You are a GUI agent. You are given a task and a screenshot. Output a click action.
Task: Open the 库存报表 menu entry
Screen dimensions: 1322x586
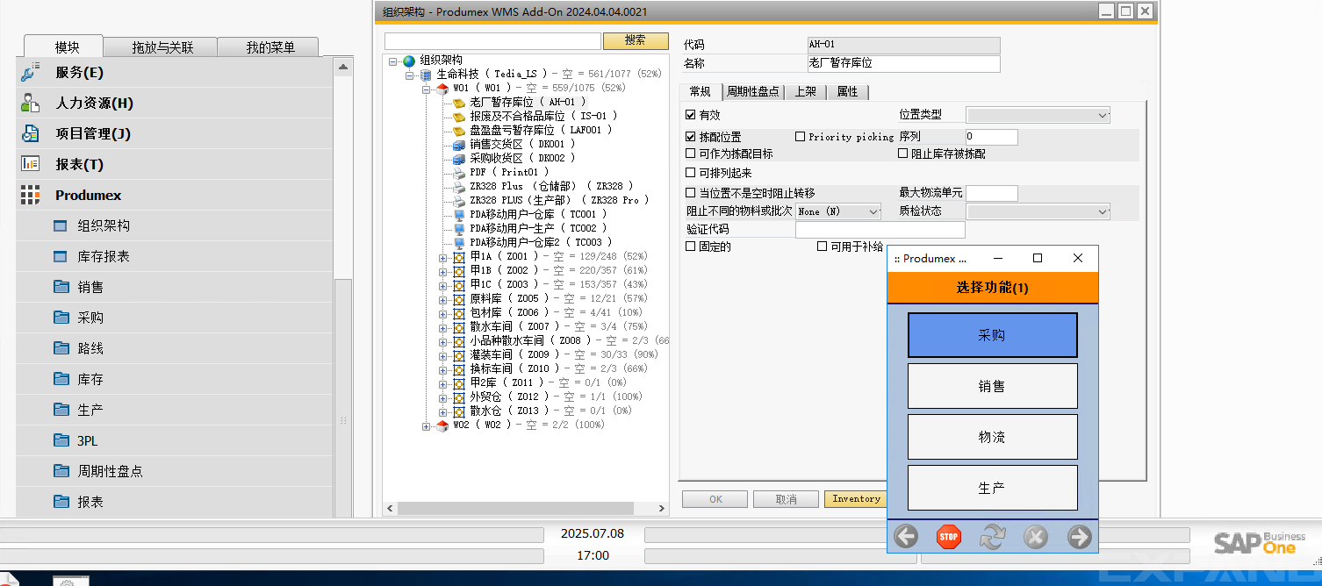click(x=104, y=256)
